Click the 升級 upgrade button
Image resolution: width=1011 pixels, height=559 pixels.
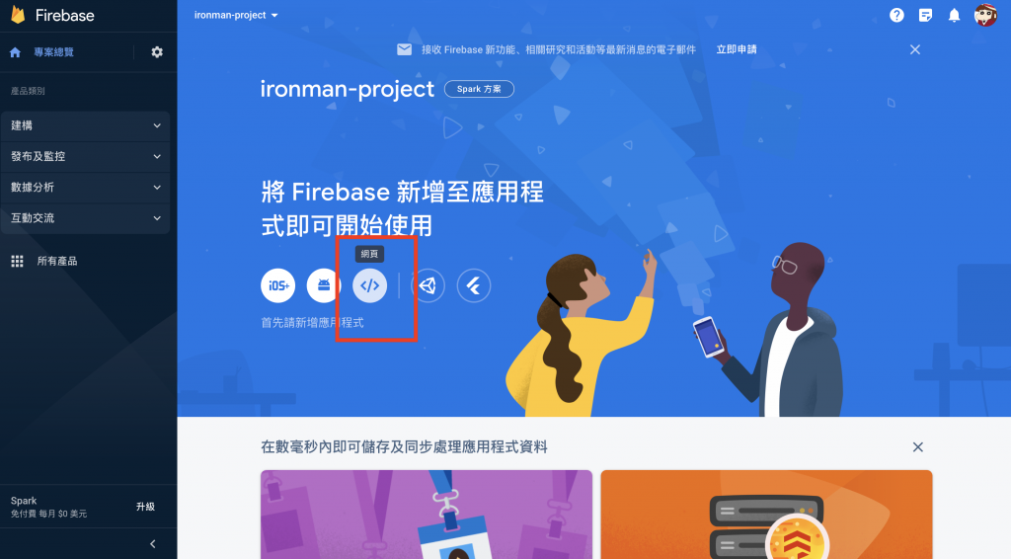click(145, 507)
